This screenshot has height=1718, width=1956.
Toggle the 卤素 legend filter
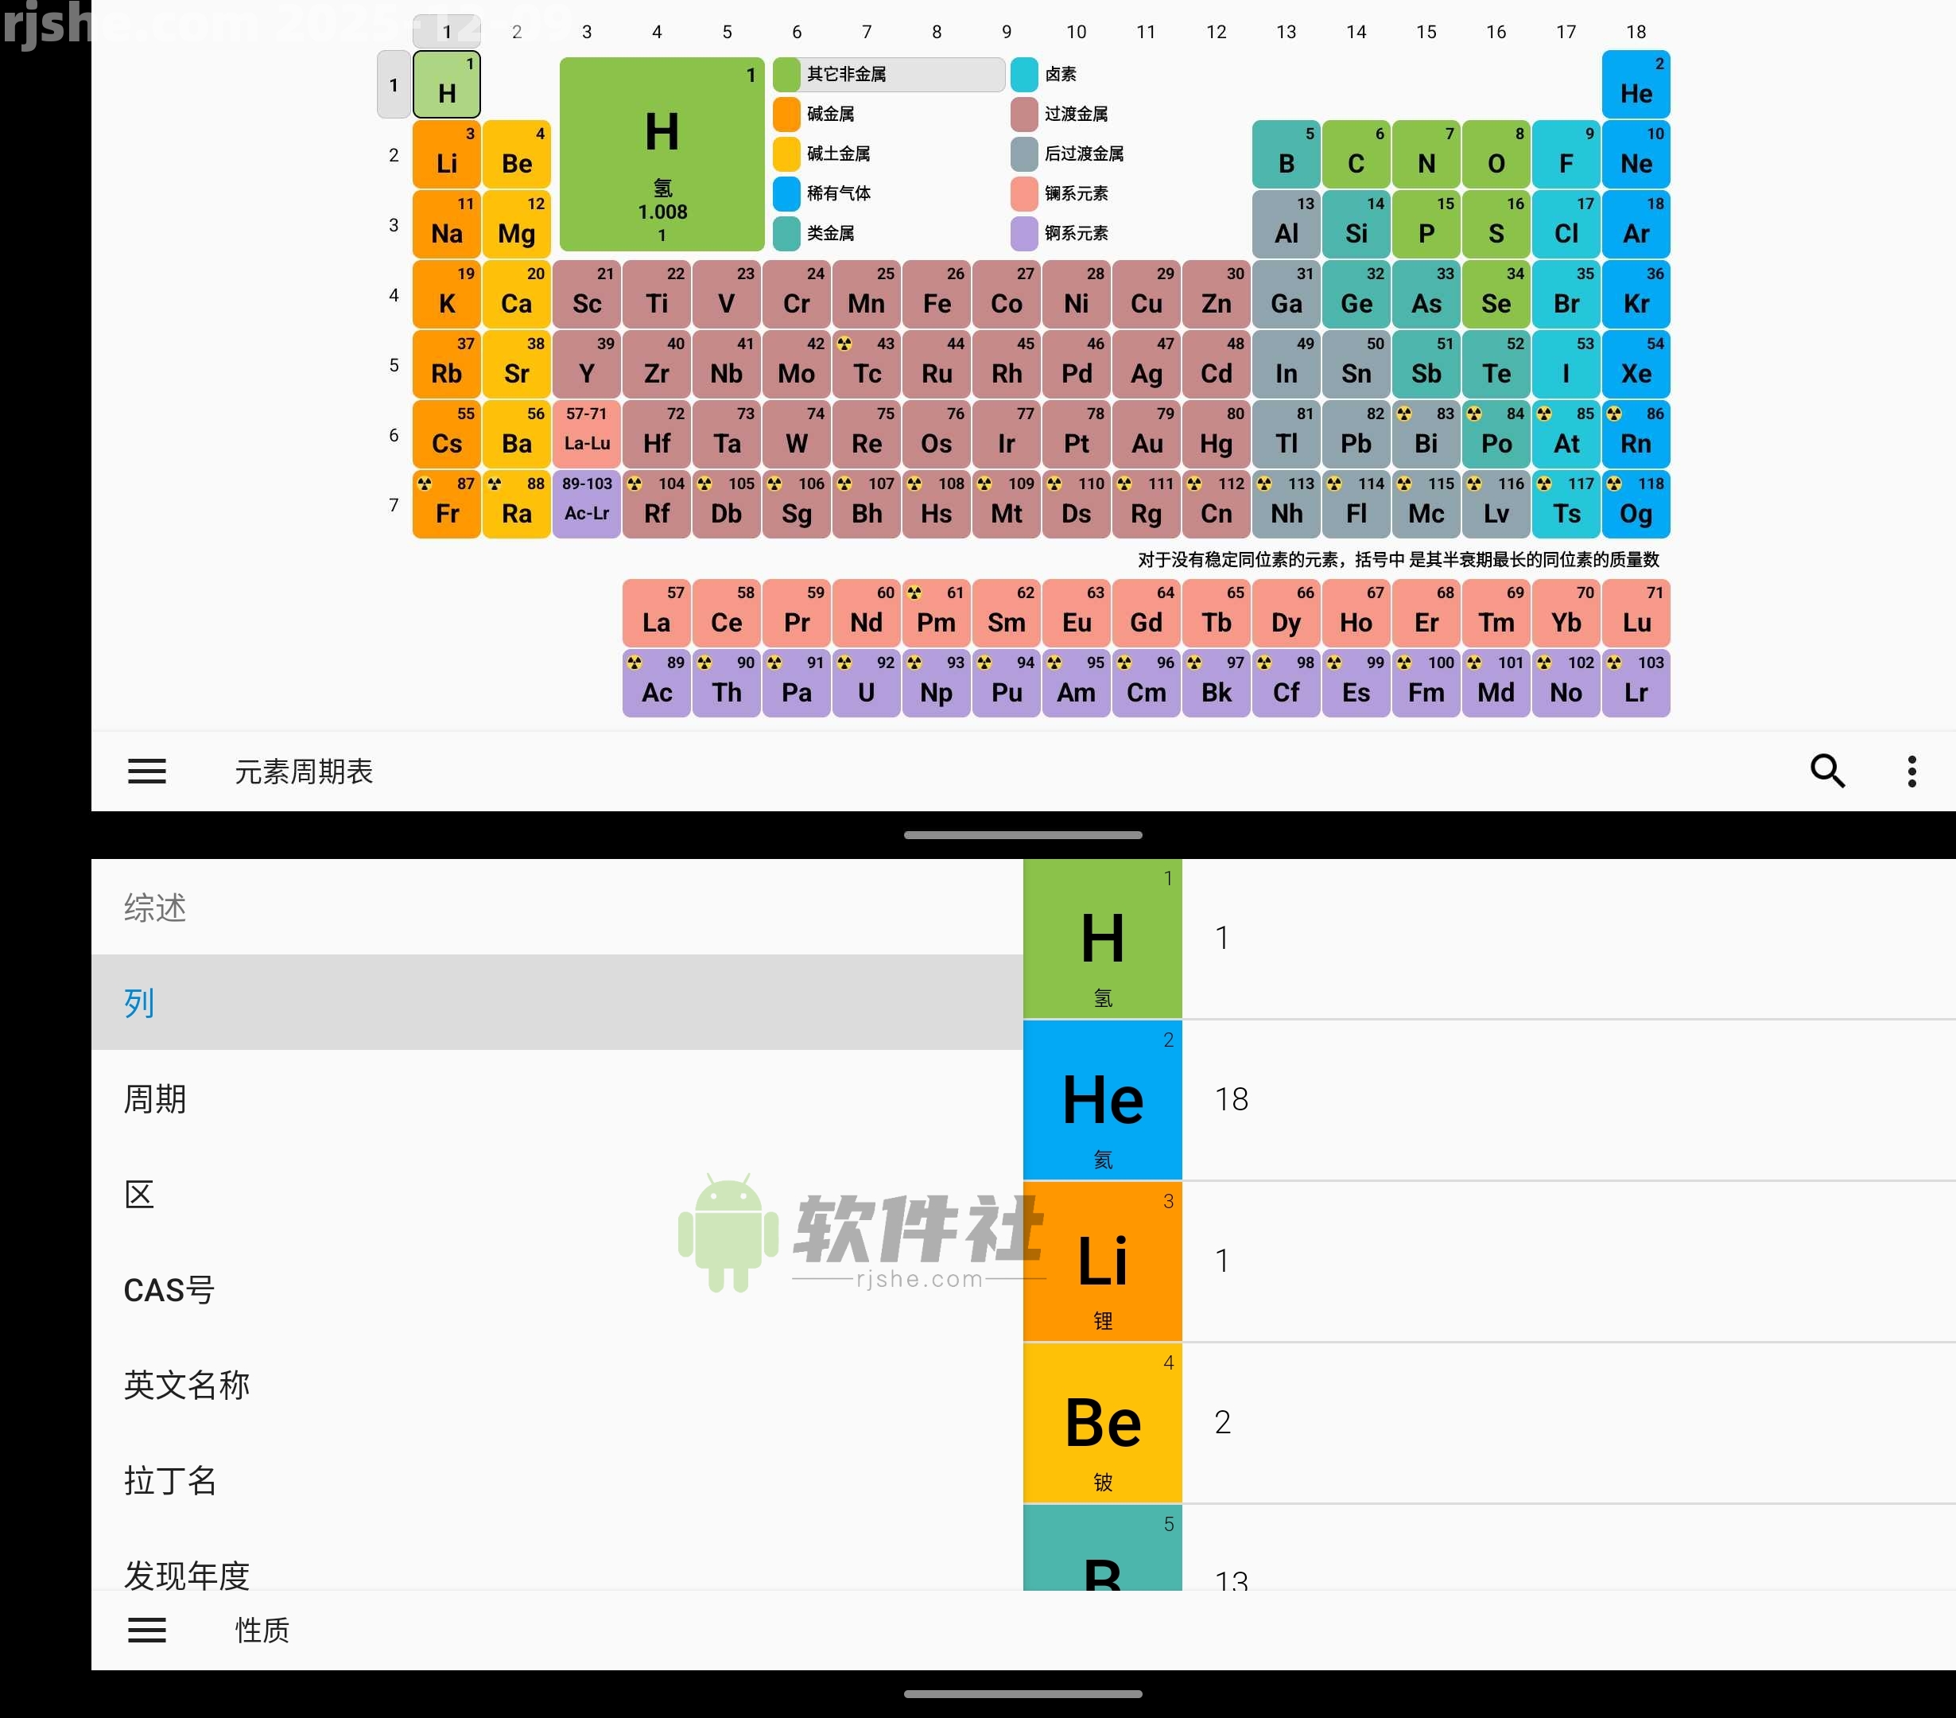[1023, 74]
